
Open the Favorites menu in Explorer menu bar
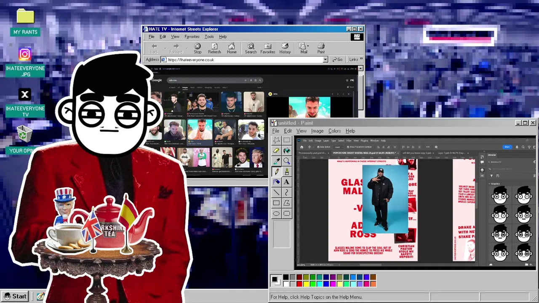[x=192, y=37]
